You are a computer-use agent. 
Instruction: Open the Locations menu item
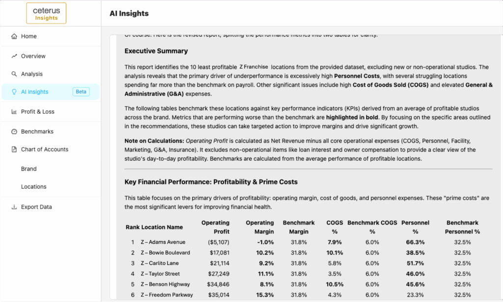pos(34,187)
